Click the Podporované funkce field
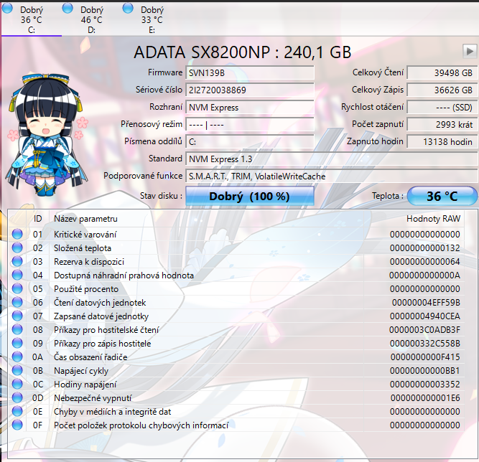 point(332,176)
